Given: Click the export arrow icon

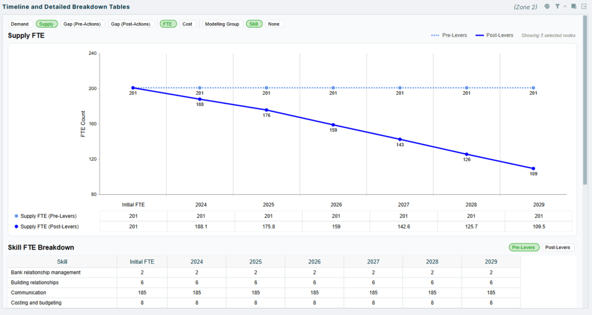Looking at the screenshot, I should pos(584,6).
